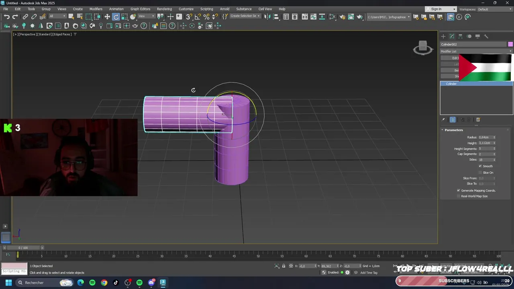514x289 pixels.
Task: Open the project path dropdown
Action: (389, 17)
